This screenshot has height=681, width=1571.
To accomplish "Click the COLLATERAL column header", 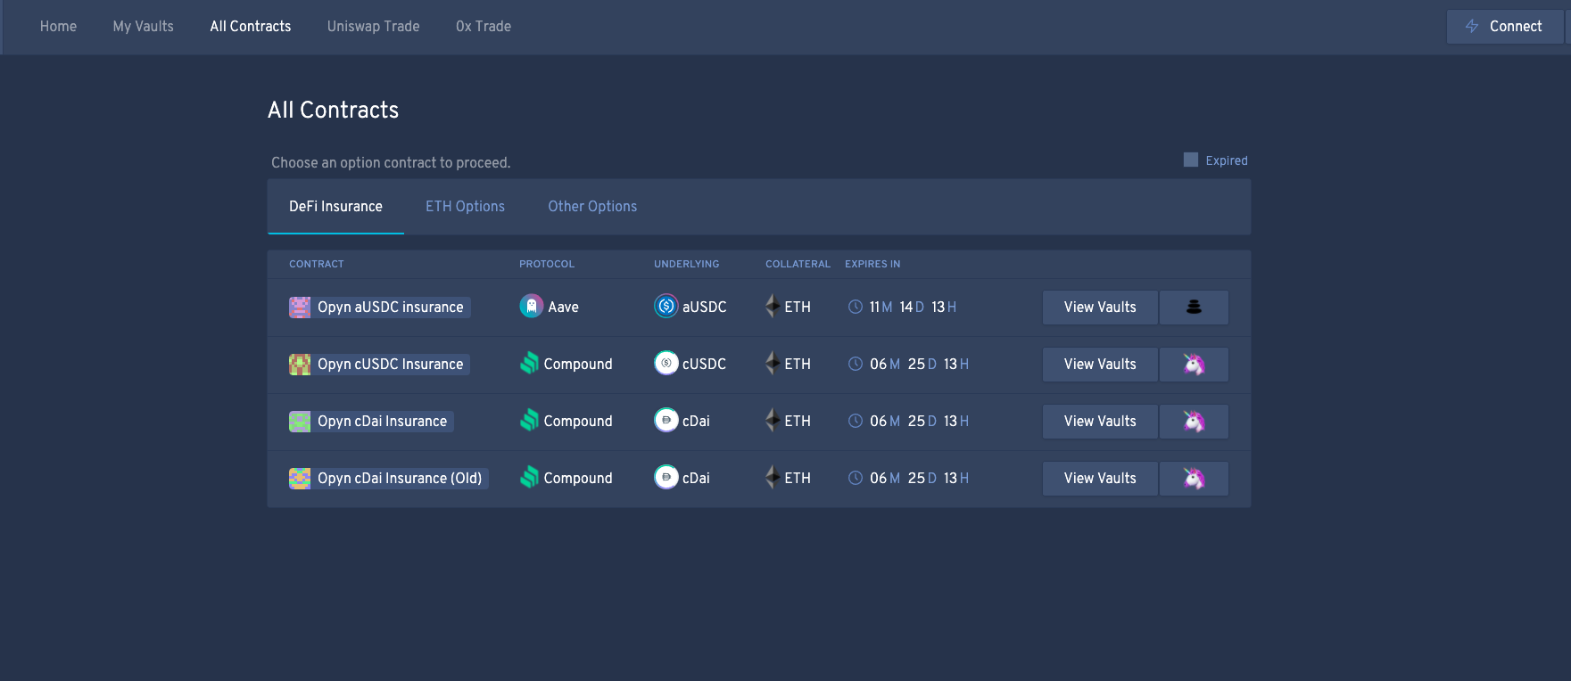I will tap(798, 264).
